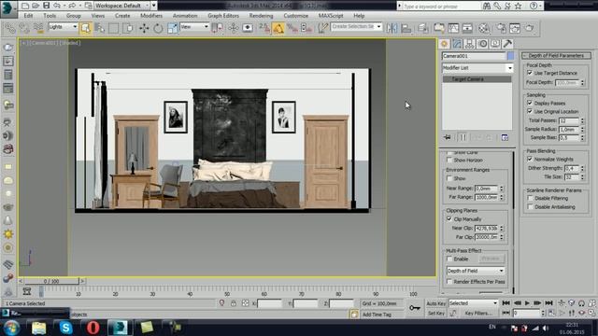Screen dimensions: 598x336
Task: Open the Modifier List dropdown
Action: point(477,68)
